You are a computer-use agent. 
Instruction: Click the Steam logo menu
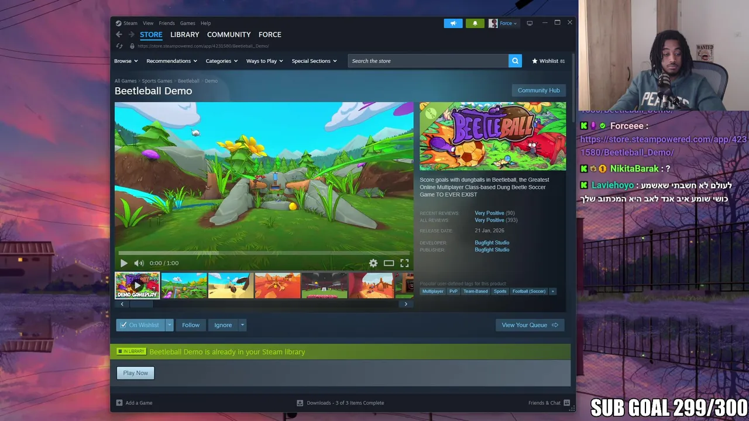pyautogui.click(x=118, y=23)
